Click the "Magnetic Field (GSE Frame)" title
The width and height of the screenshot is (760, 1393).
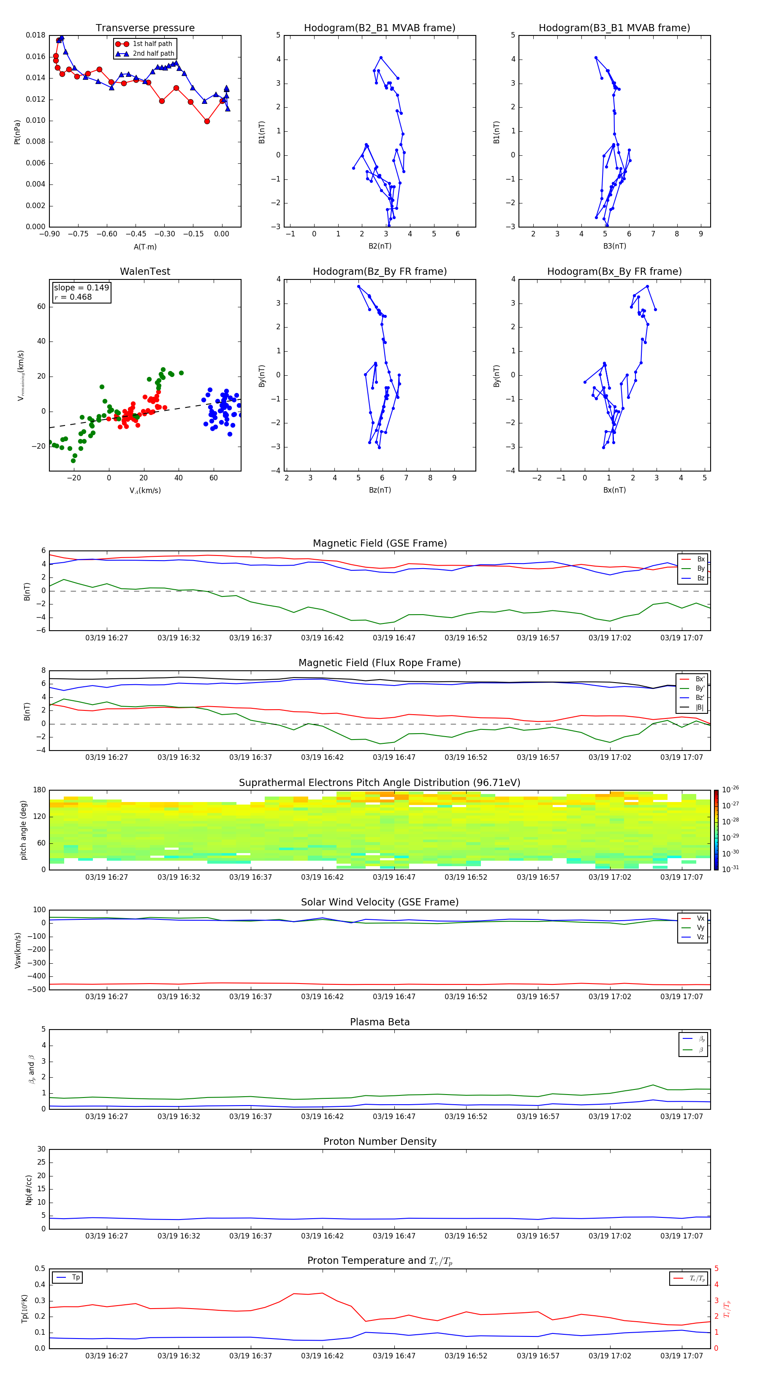tap(380, 543)
